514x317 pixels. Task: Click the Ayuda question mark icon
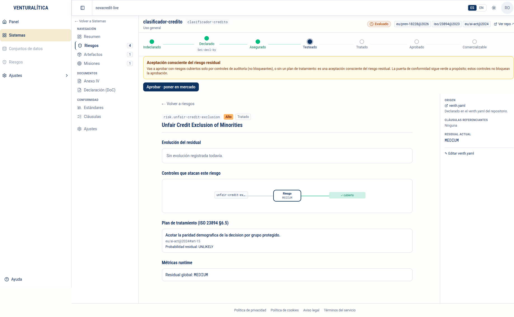pos(7,279)
